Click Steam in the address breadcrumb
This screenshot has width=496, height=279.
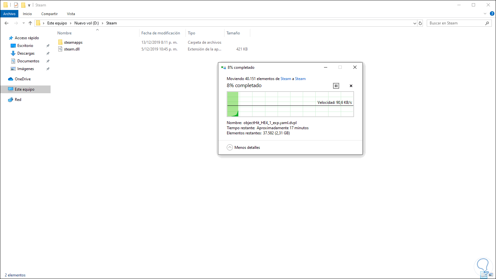pos(111,23)
